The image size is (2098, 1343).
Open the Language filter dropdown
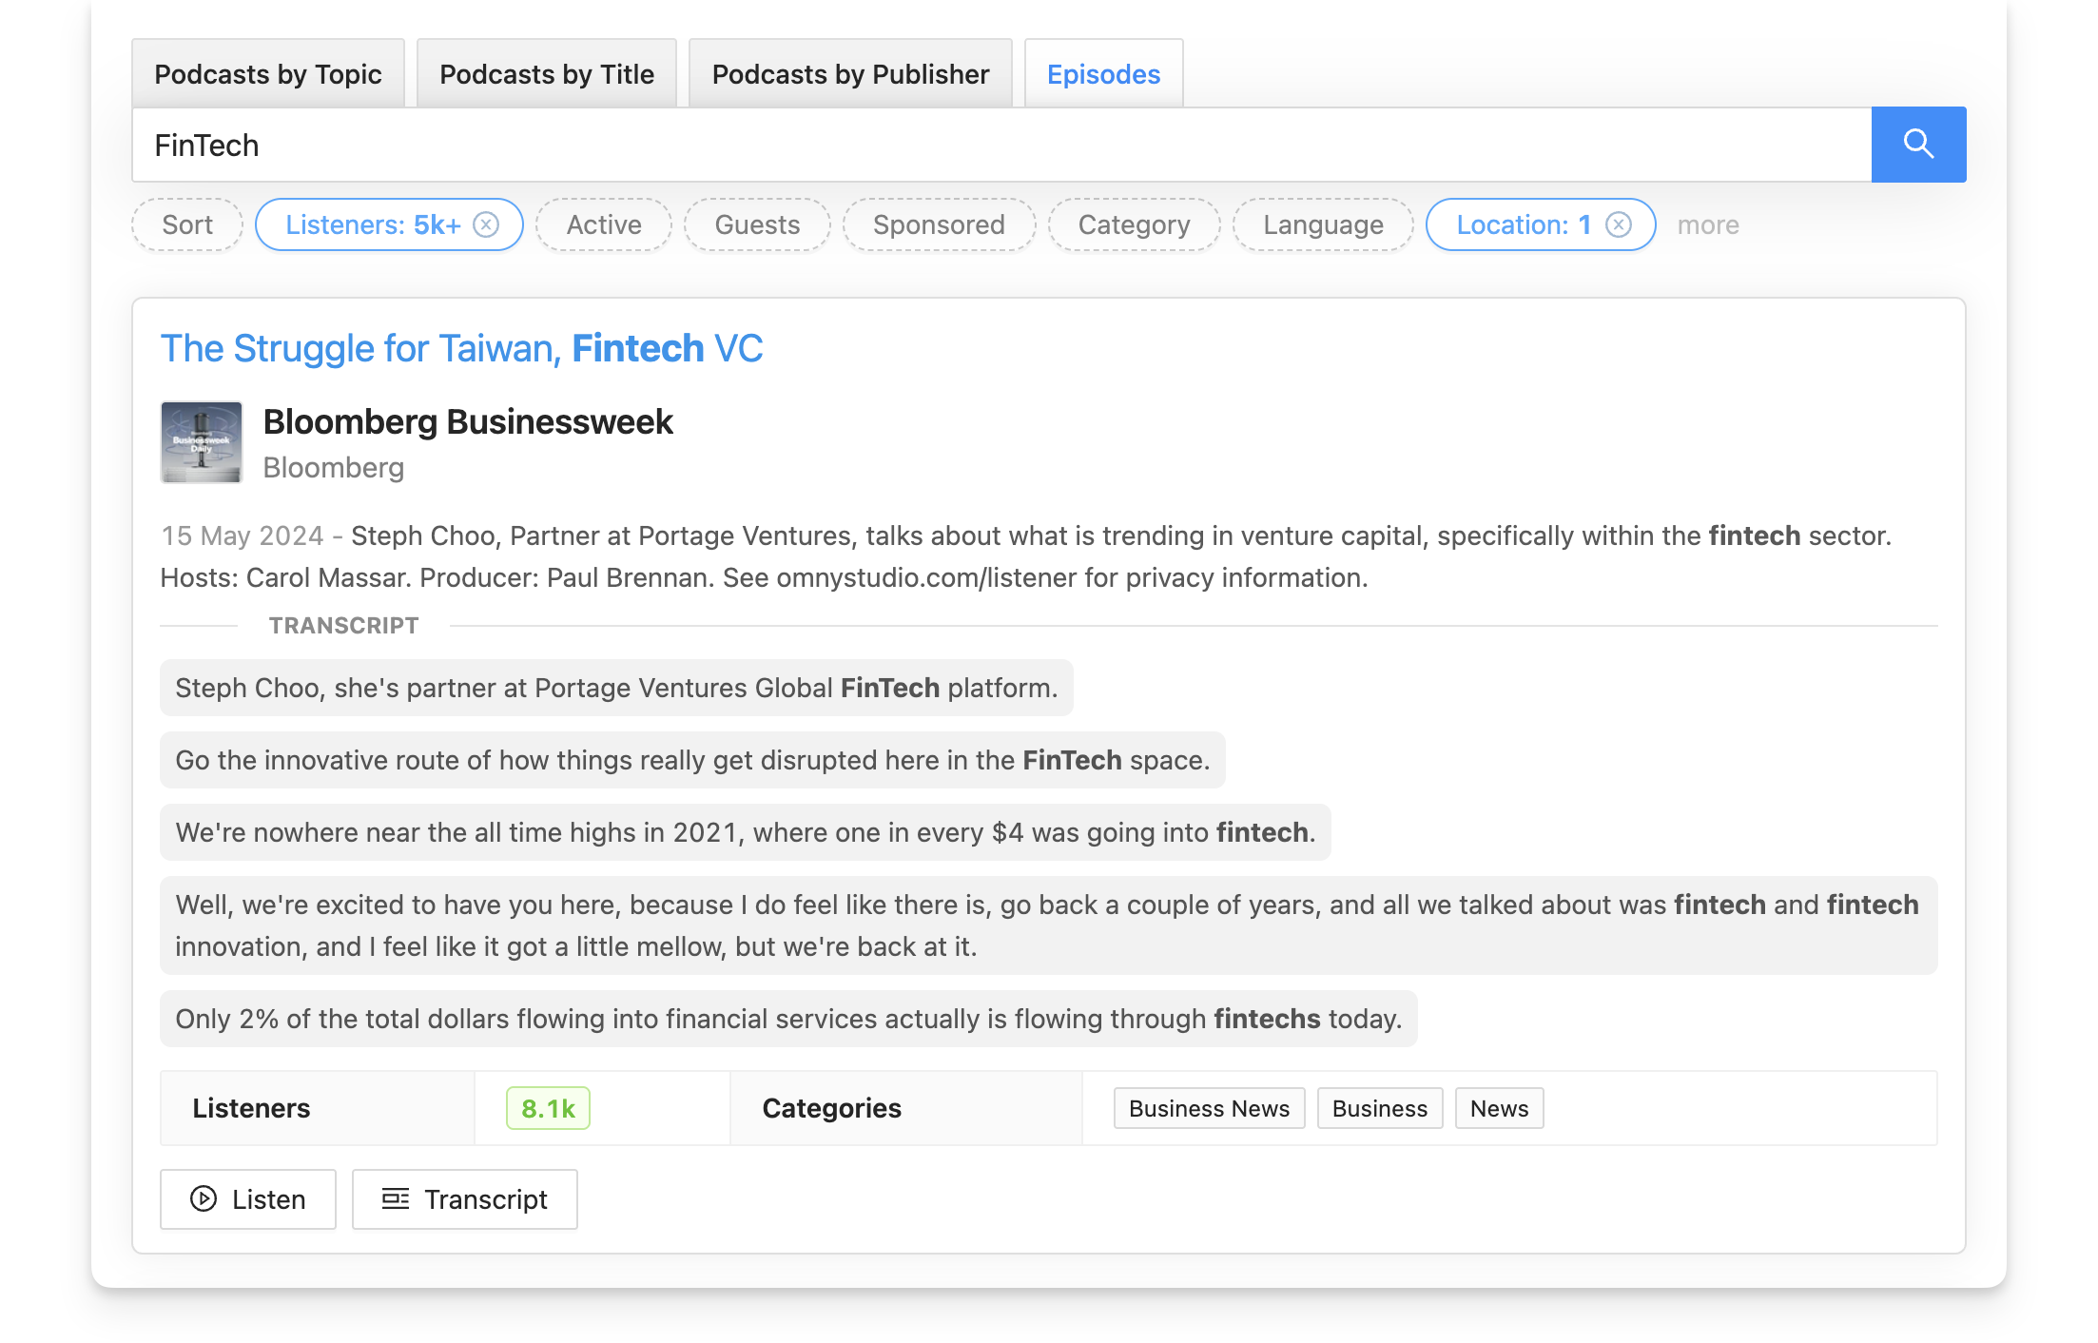coord(1323,224)
